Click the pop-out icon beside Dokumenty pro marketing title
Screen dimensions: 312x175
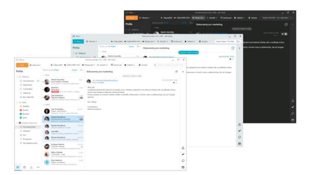coord(176,72)
